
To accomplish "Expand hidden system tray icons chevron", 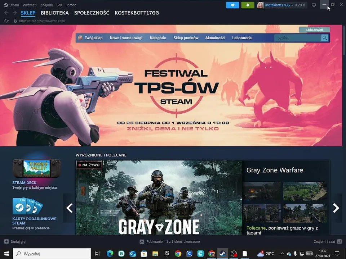I will point(283,254).
